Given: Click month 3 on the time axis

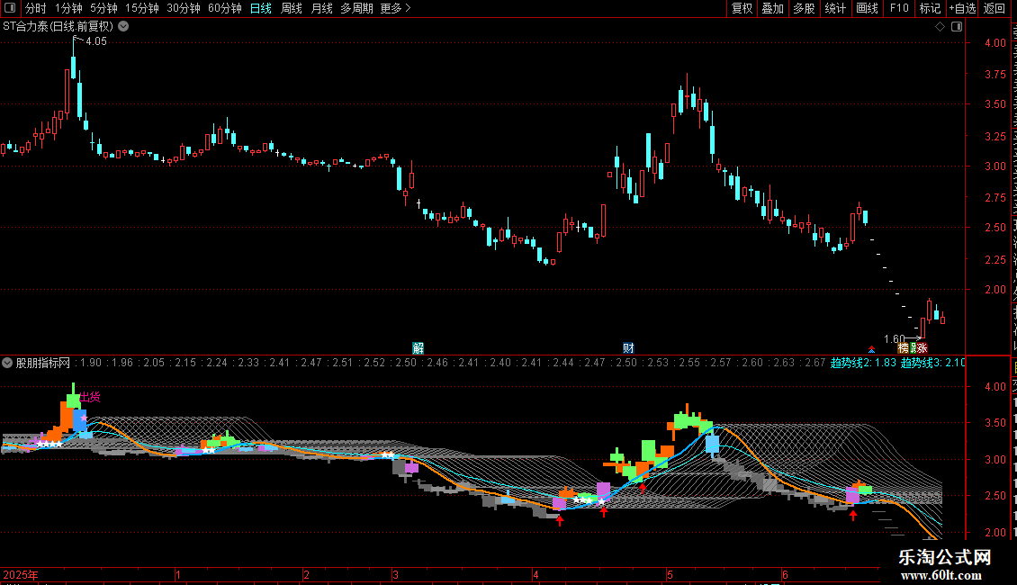Looking at the screenshot, I should tap(395, 574).
